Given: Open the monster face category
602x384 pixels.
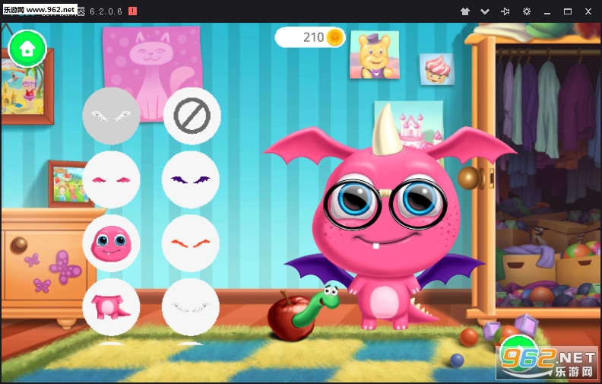Looking at the screenshot, I should [111, 243].
